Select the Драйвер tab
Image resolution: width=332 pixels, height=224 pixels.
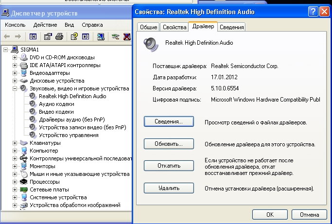(x=203, y=26)
